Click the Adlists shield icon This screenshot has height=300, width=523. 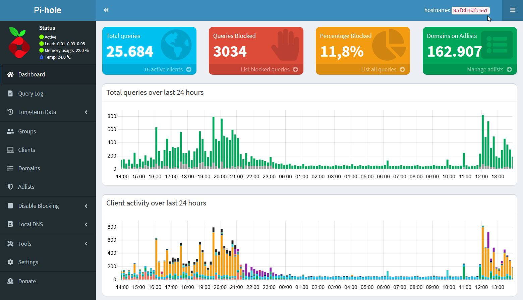point(10,187)
